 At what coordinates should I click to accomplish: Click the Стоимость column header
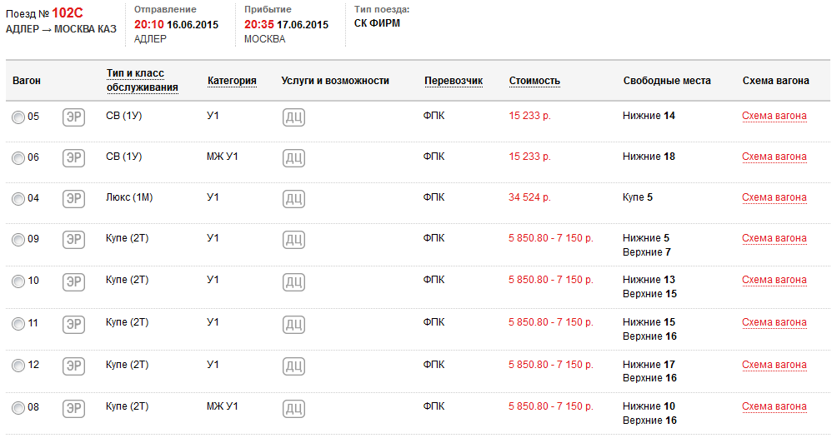point(534,81)
